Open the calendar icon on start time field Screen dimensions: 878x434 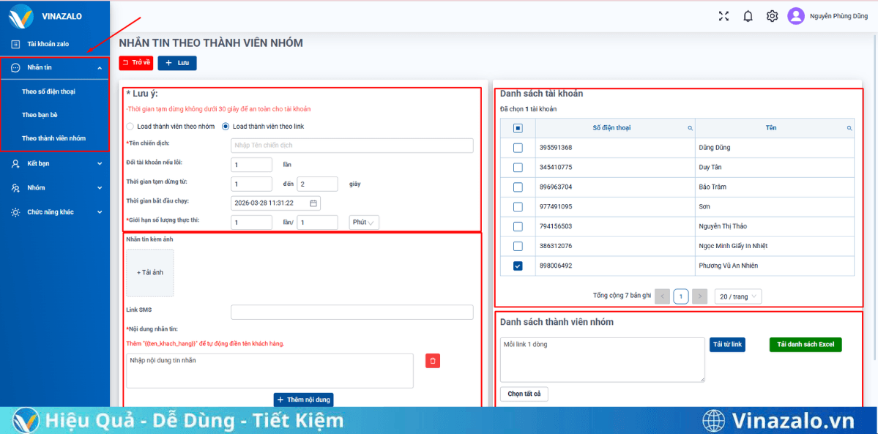[x=312, y=202]
